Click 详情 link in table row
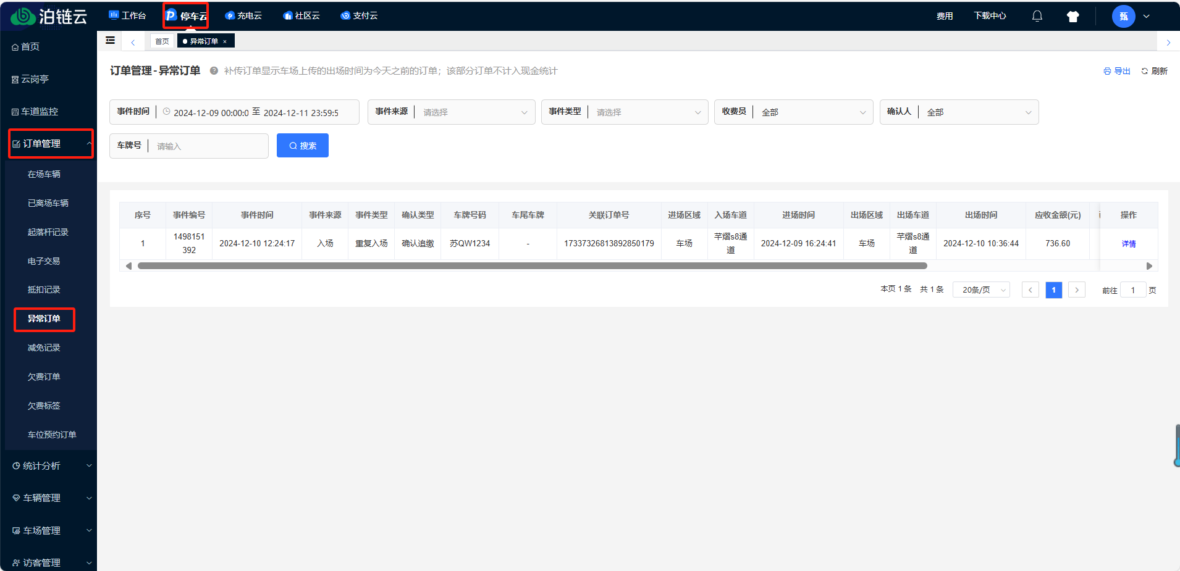The width and height of the screenshot is (1180, 571). (1129, 244)
